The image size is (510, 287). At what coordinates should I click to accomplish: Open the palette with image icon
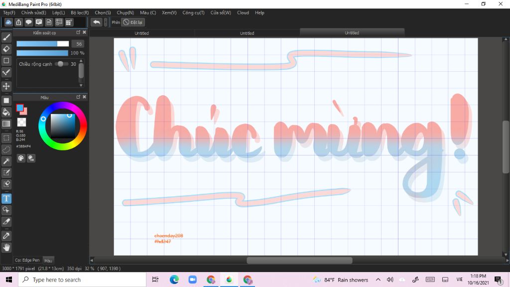pyautogui.click(x=31, y=158)
